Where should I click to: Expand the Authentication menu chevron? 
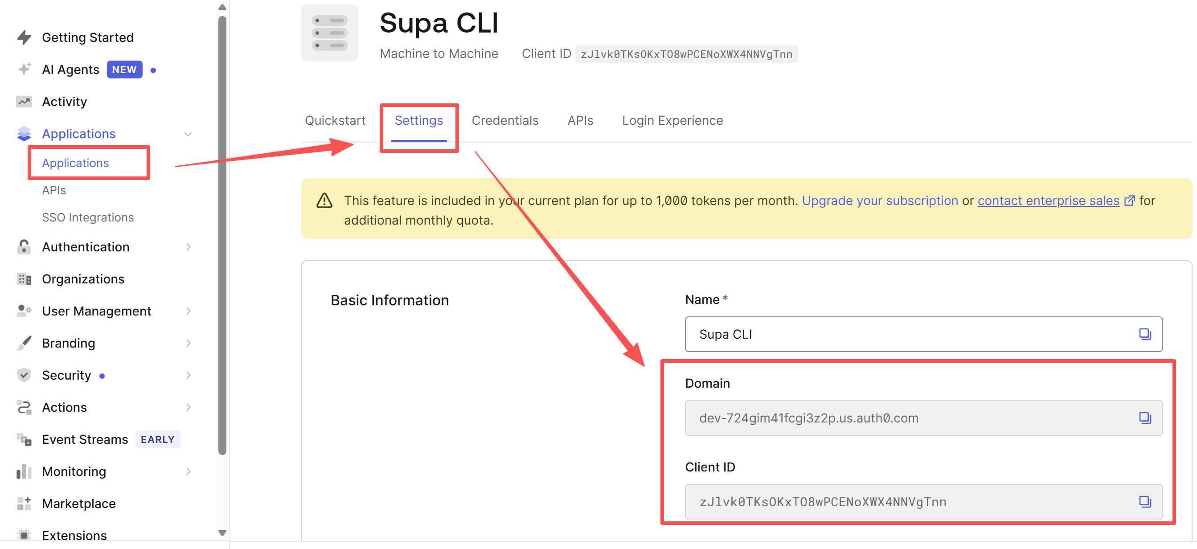point(188,246)
